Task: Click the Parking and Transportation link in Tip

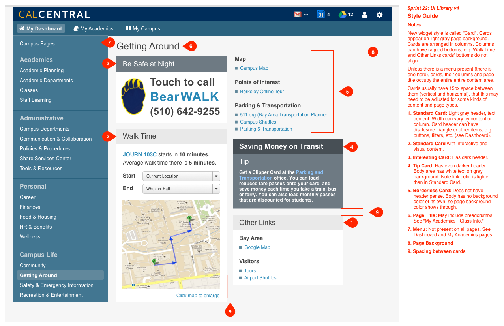Action: point(281,175)
